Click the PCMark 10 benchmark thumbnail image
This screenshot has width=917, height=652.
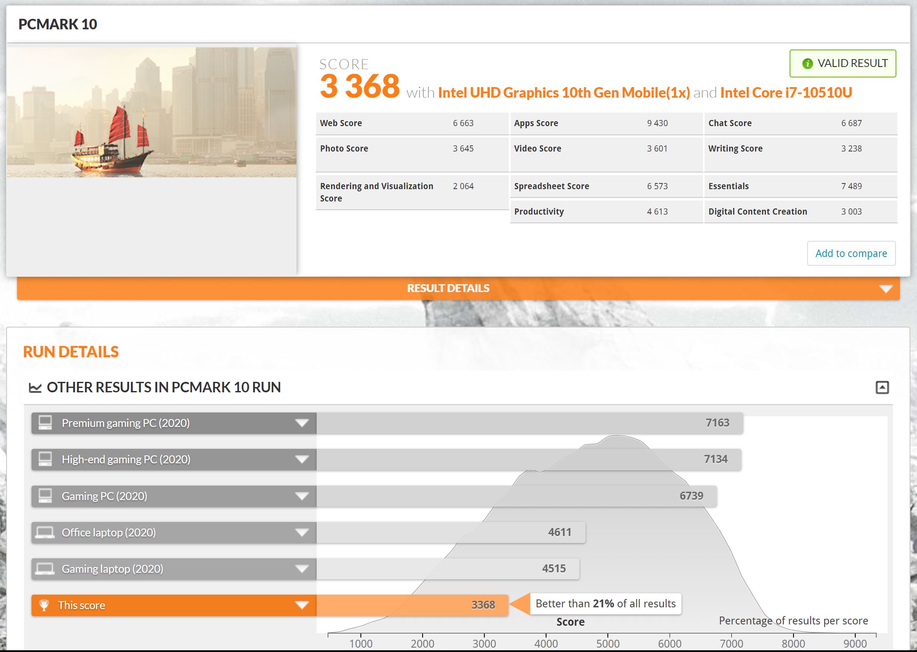tap(152, 112)
